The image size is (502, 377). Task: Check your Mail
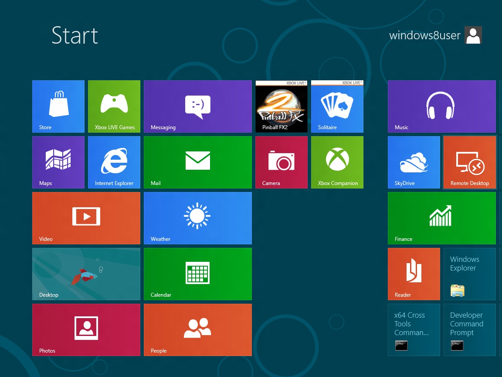click(x=197, y=162)
